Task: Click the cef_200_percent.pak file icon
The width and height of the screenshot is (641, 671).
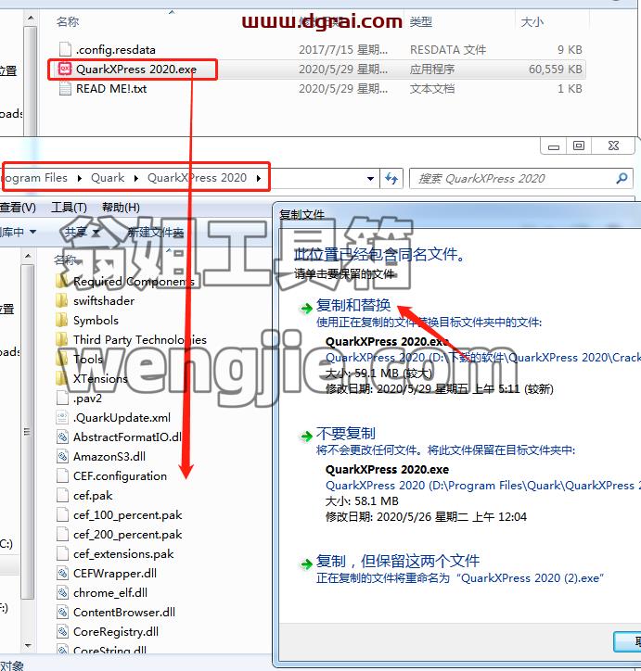Action: 62,534
